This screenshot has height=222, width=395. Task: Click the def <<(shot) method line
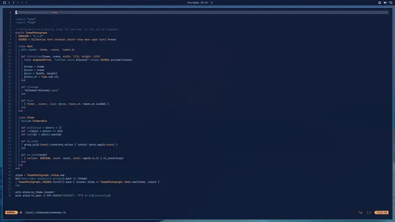(42, 131)
